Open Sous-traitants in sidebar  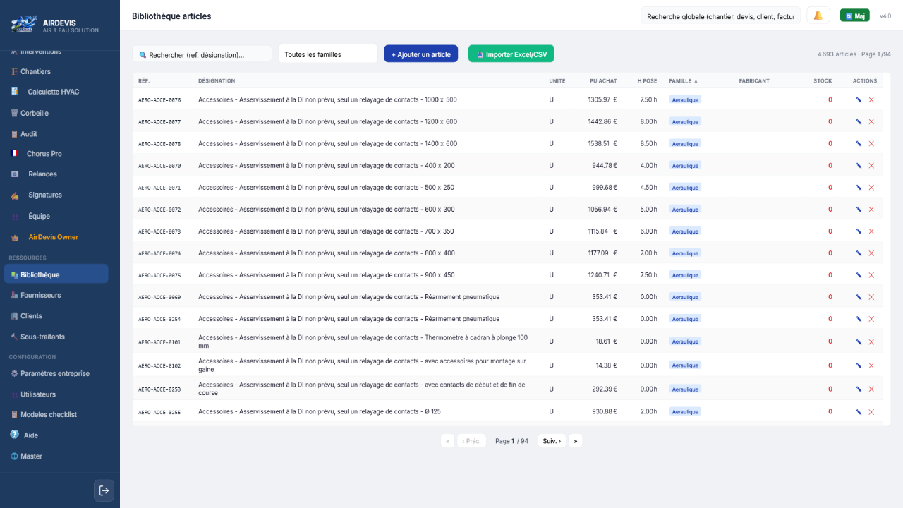pos(42,337)
